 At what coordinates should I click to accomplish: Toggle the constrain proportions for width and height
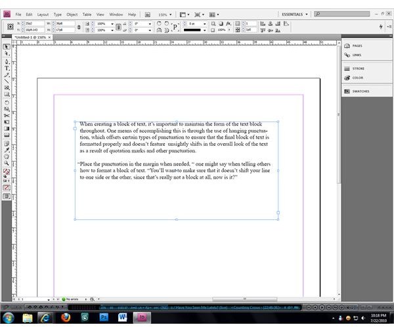click(x=79, y=27)
